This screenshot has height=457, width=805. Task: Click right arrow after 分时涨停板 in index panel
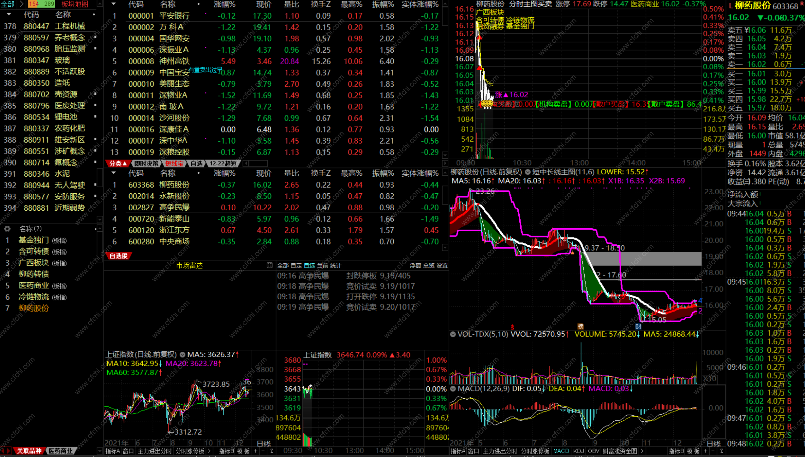point(209,451)
